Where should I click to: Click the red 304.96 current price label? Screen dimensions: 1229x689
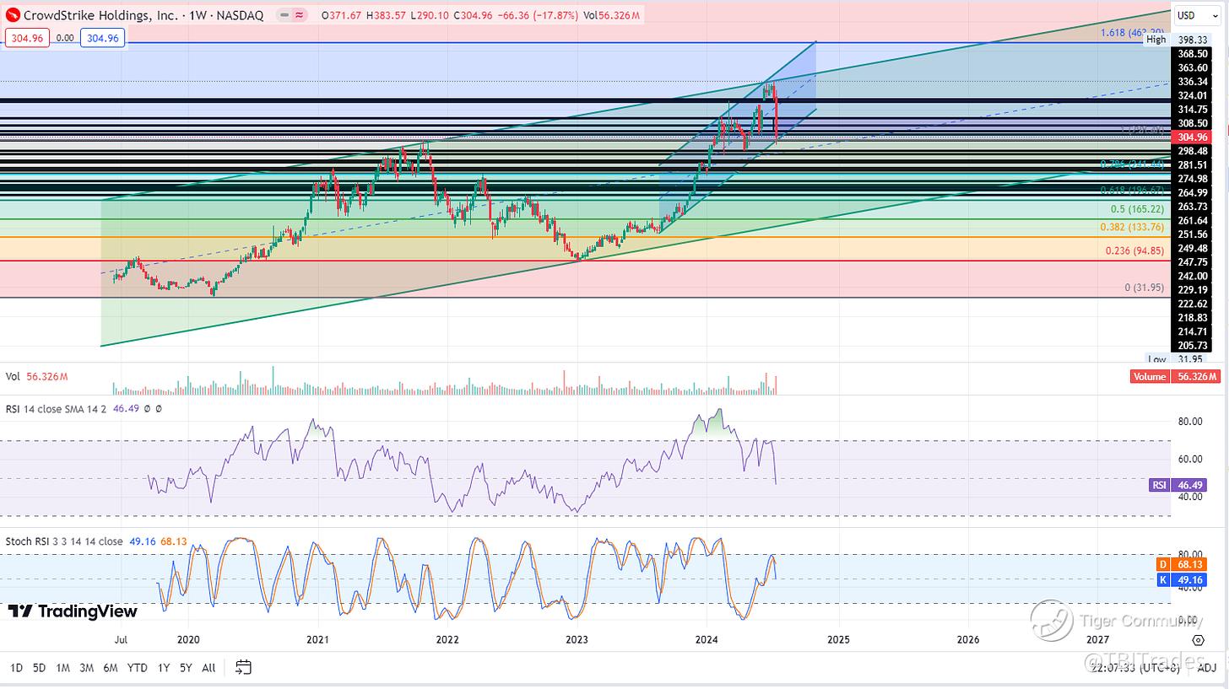(x=1191, y=137)
